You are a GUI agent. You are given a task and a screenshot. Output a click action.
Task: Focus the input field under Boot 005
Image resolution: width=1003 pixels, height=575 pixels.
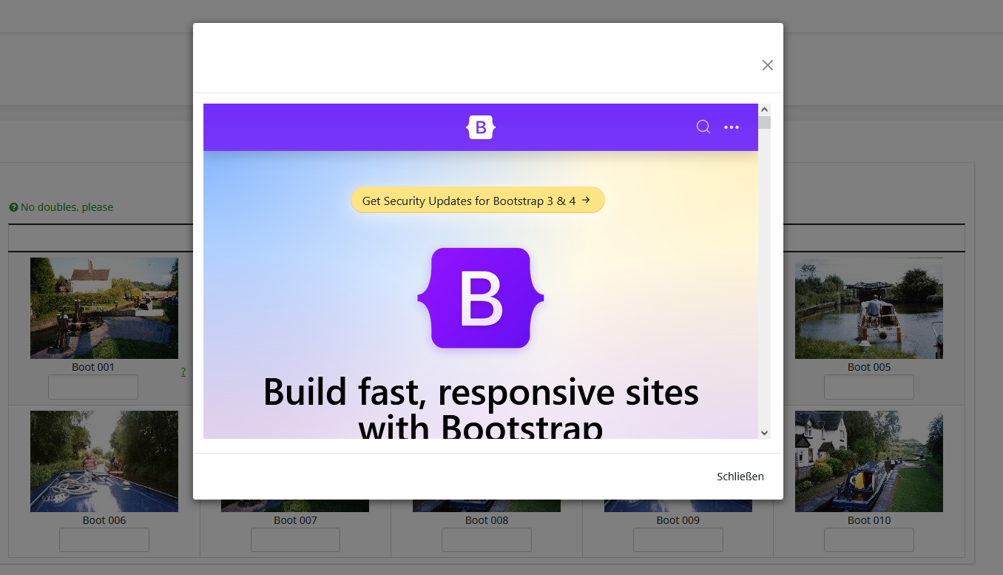pos(868,387)
